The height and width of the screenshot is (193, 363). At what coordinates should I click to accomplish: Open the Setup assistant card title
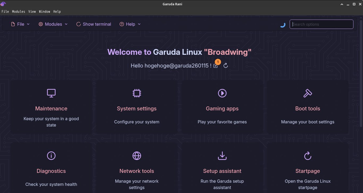222,171
